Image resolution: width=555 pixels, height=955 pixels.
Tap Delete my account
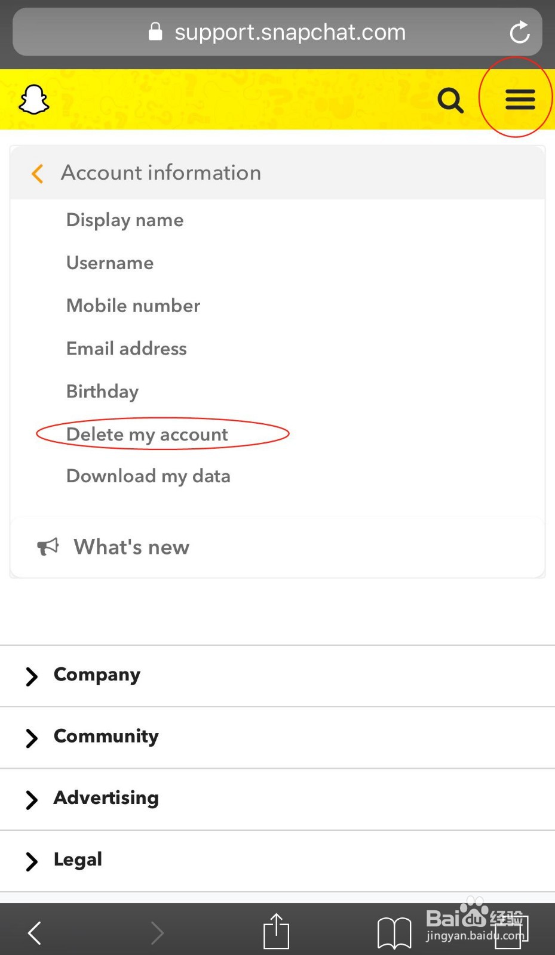pyautogui.click(x=147, y=434)
